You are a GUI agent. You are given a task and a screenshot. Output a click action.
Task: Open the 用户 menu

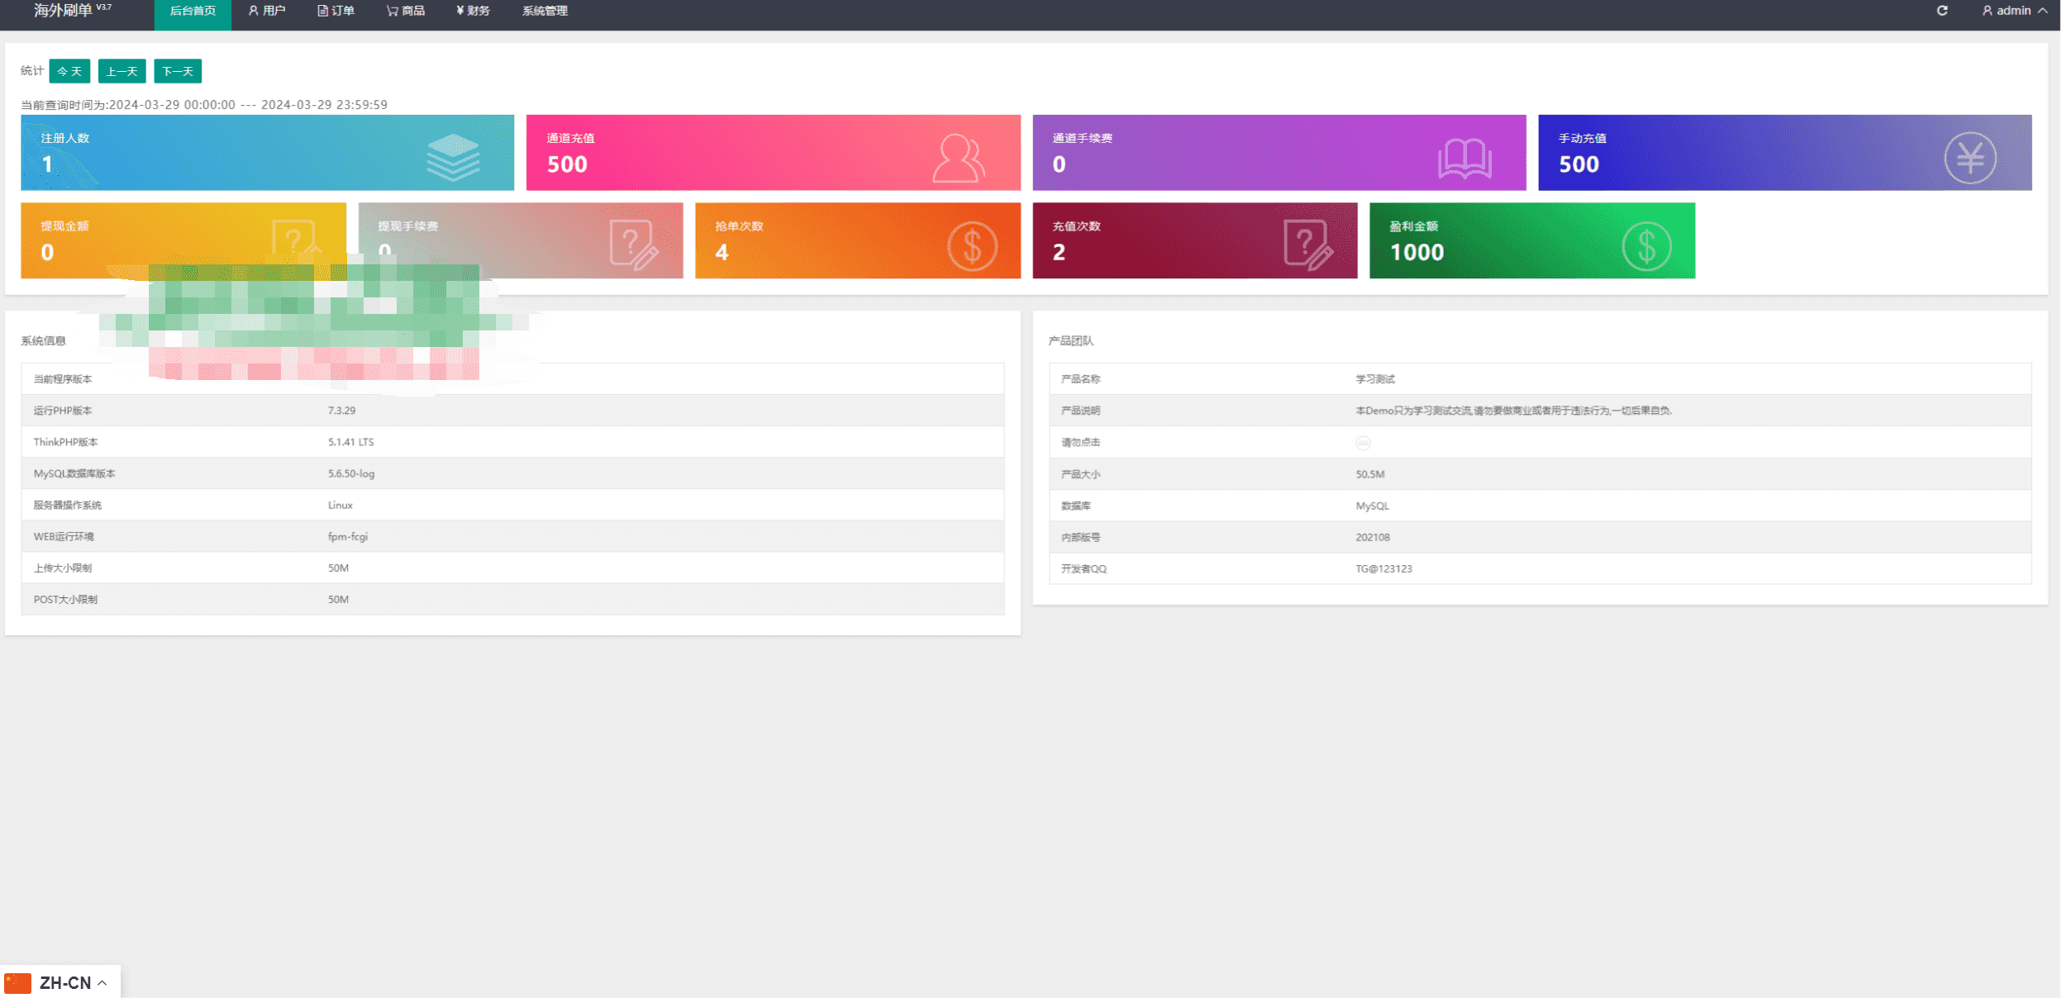(267, 11)
